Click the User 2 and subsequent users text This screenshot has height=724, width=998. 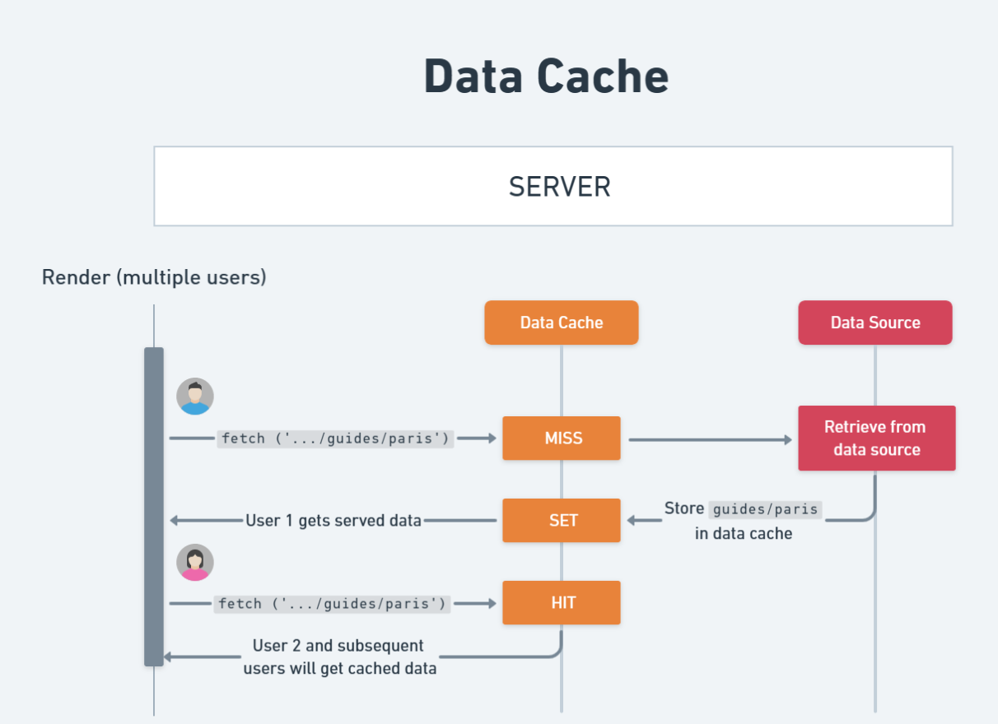tap(339, 657)
